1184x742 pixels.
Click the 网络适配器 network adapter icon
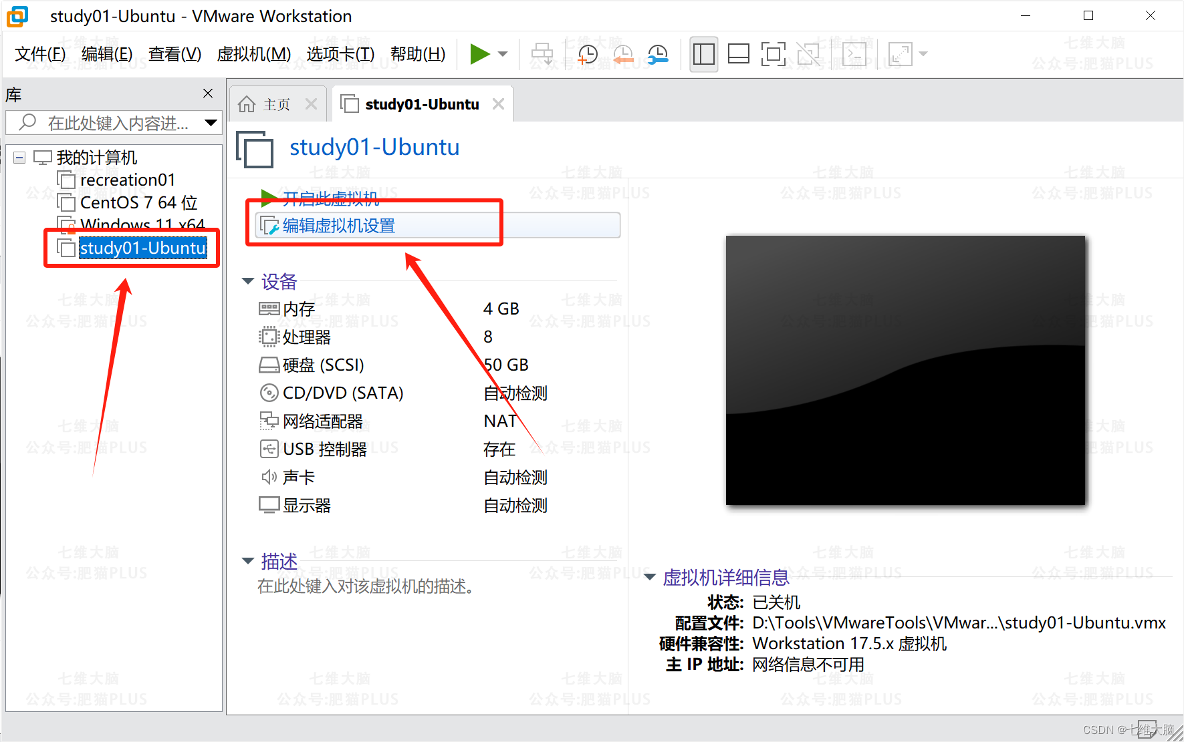pyautogui.click(x=269, y=421)
